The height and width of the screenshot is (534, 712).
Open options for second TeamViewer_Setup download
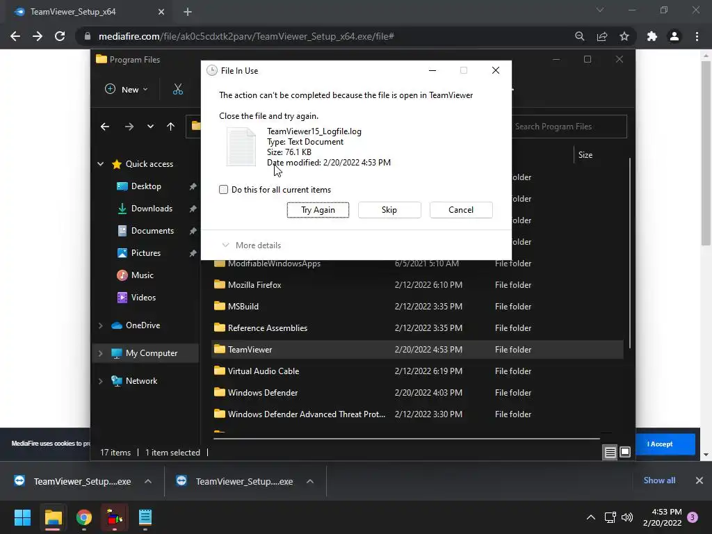(309, 481)
